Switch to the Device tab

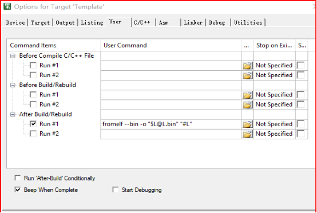click(x=15, y=23)
